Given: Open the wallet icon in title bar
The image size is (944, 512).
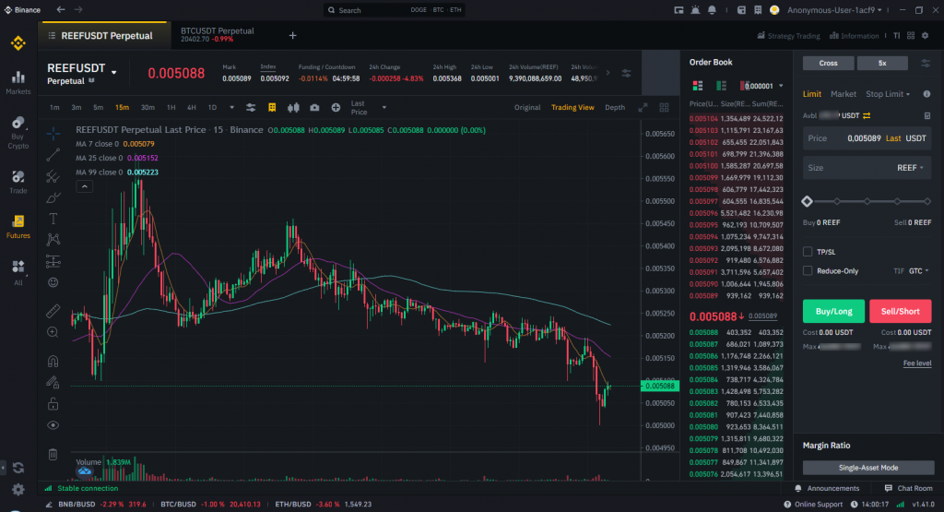Looking at the screenshot, I should [742, 10].
